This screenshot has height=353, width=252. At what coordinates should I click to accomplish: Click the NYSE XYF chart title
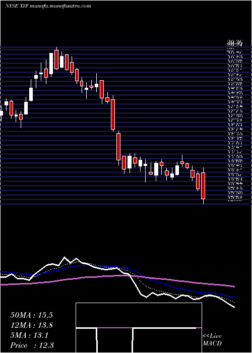(x=48, y=6)
